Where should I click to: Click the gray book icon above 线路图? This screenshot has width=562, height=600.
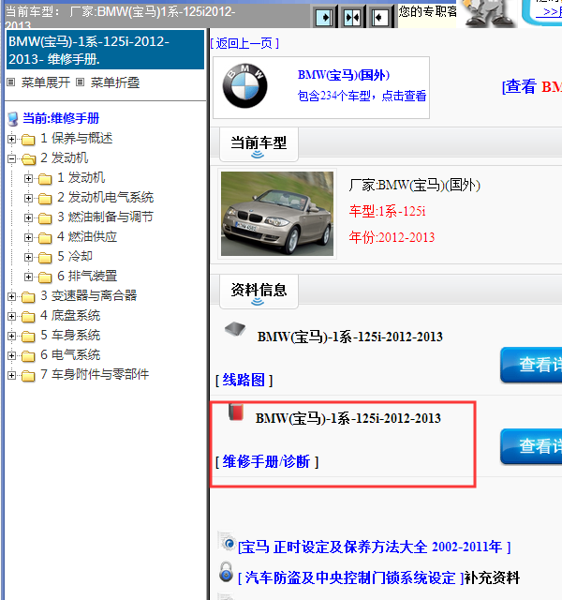235,329
